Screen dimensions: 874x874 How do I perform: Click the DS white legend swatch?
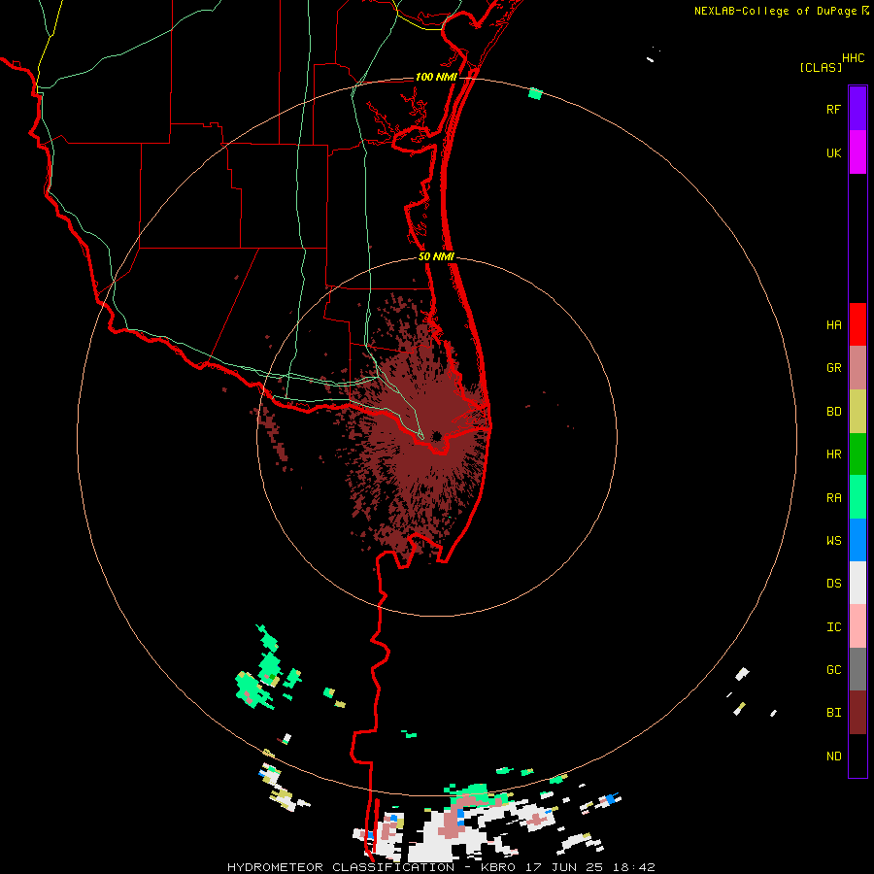tap(857, 583)
